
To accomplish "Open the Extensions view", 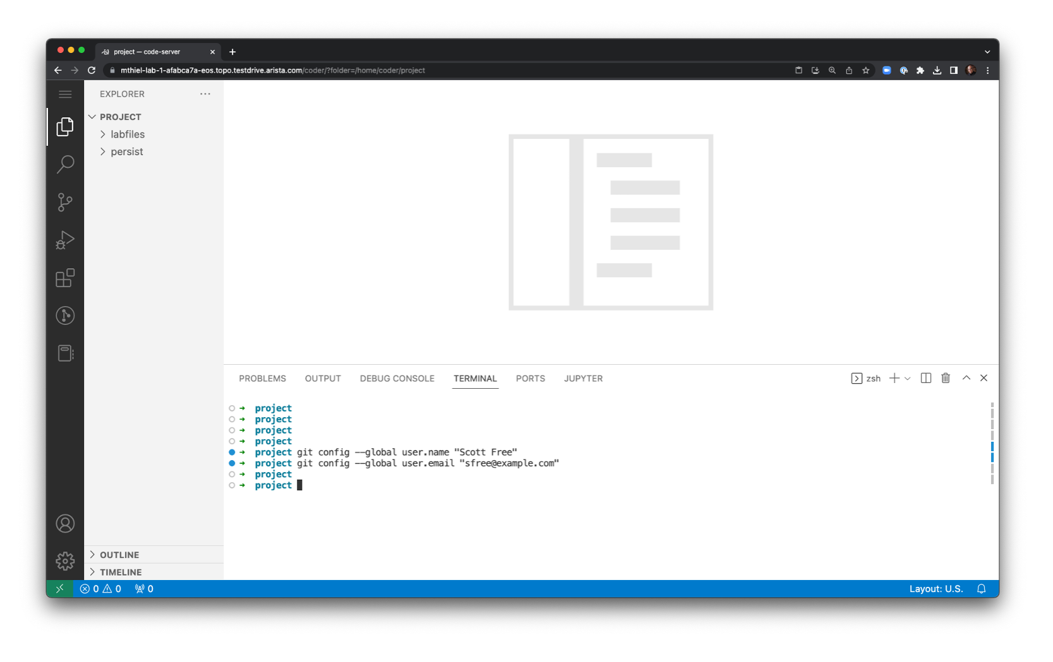I will point(65,278).
